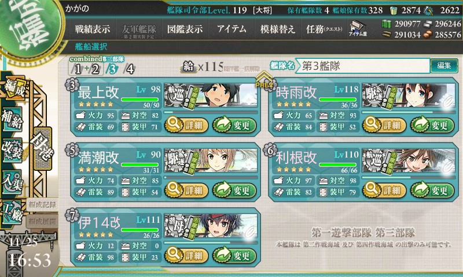Click 詳細 button for 最上改
463x277 pixels.
tap(186, 125)
